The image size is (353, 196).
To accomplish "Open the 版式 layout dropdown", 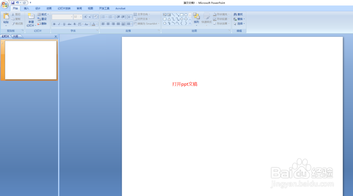I will tap(43, 14).
